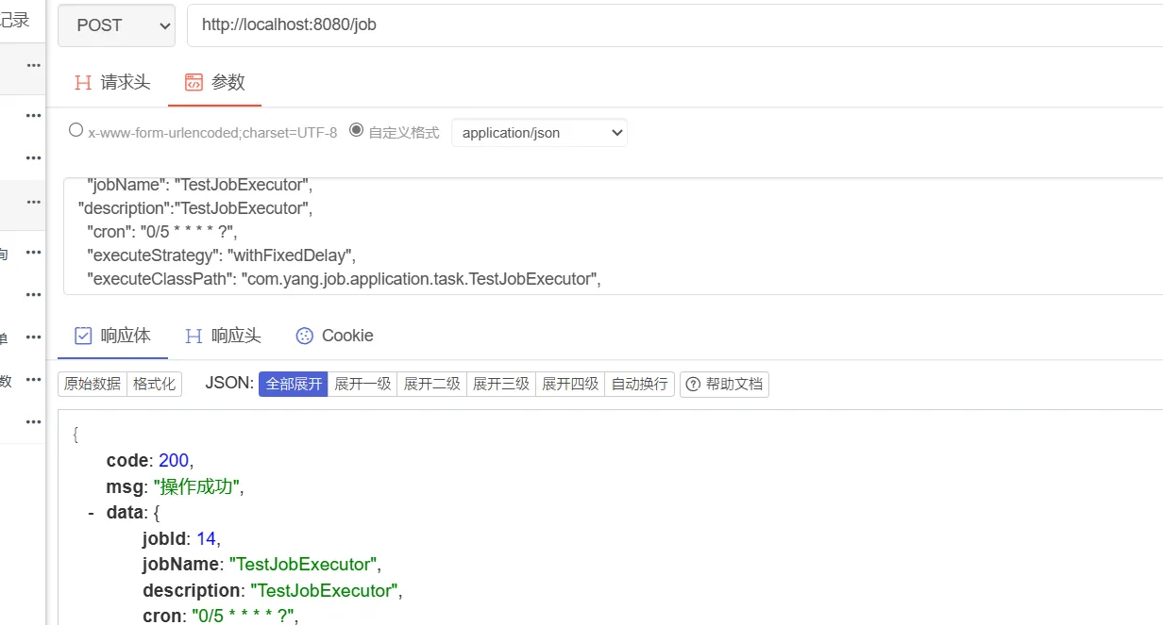Open the POST method dropdown
Screen dimensions: 1163x625
point(116,25)
